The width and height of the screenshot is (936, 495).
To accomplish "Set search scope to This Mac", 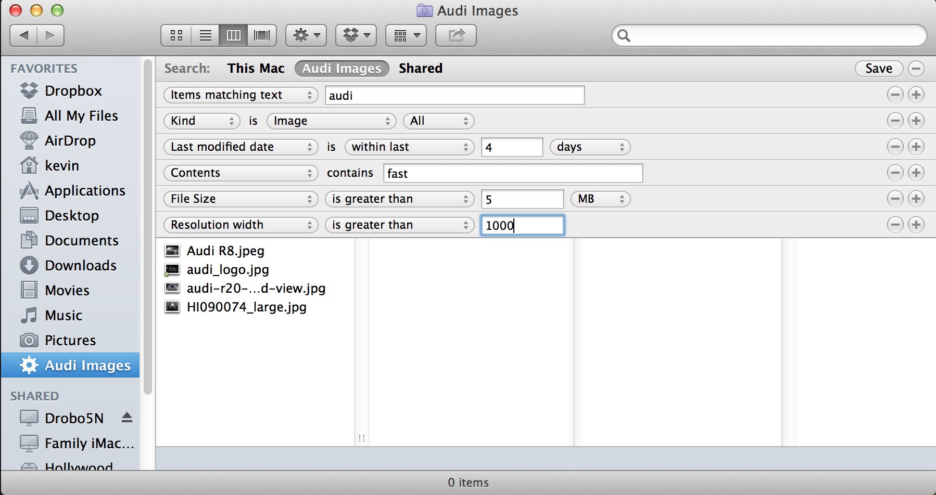I will 256,68.
